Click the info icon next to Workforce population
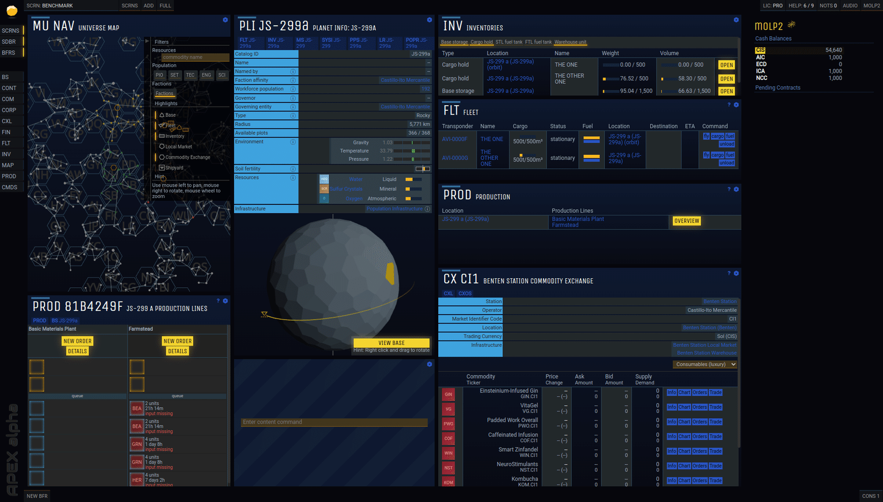The image size is (883, 502). 293,89
